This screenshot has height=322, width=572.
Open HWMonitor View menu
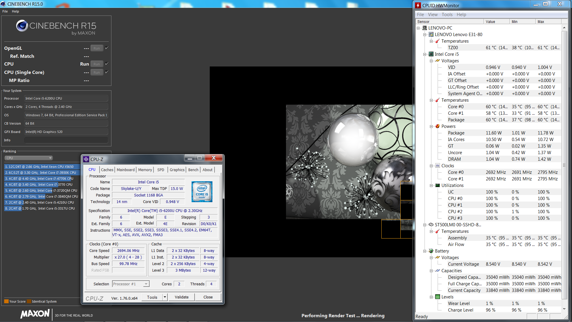pyautogui.click(x=433, y=15)
